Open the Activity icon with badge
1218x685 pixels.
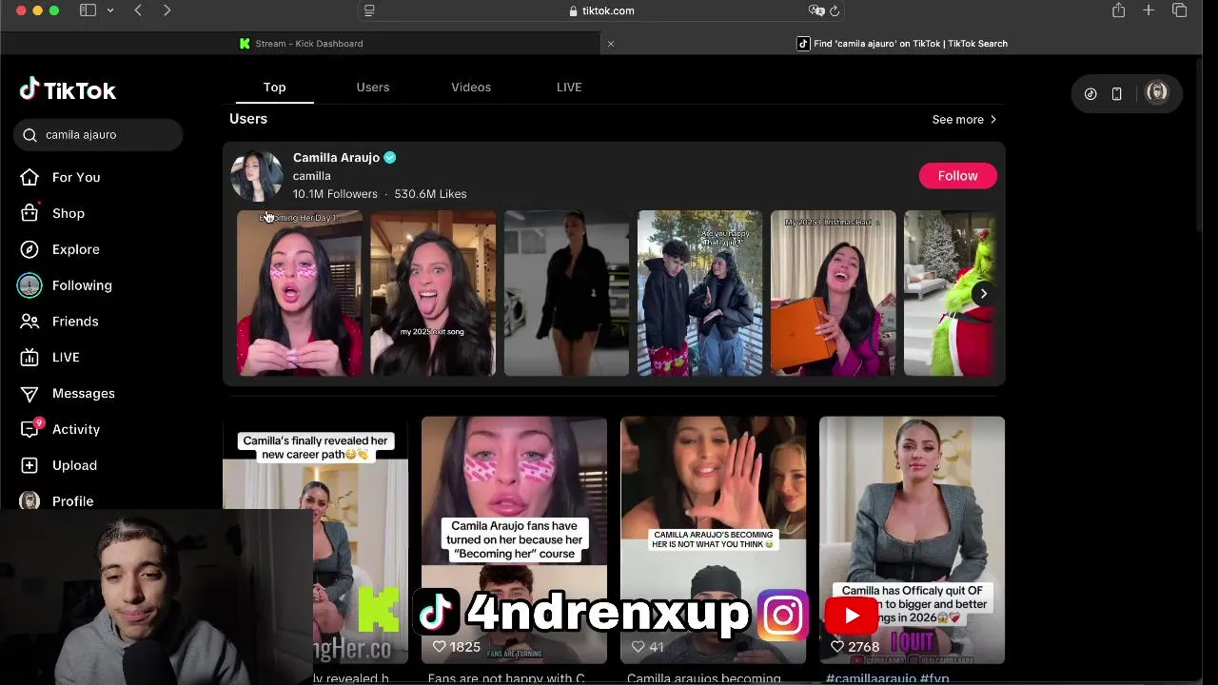[29, 429]
